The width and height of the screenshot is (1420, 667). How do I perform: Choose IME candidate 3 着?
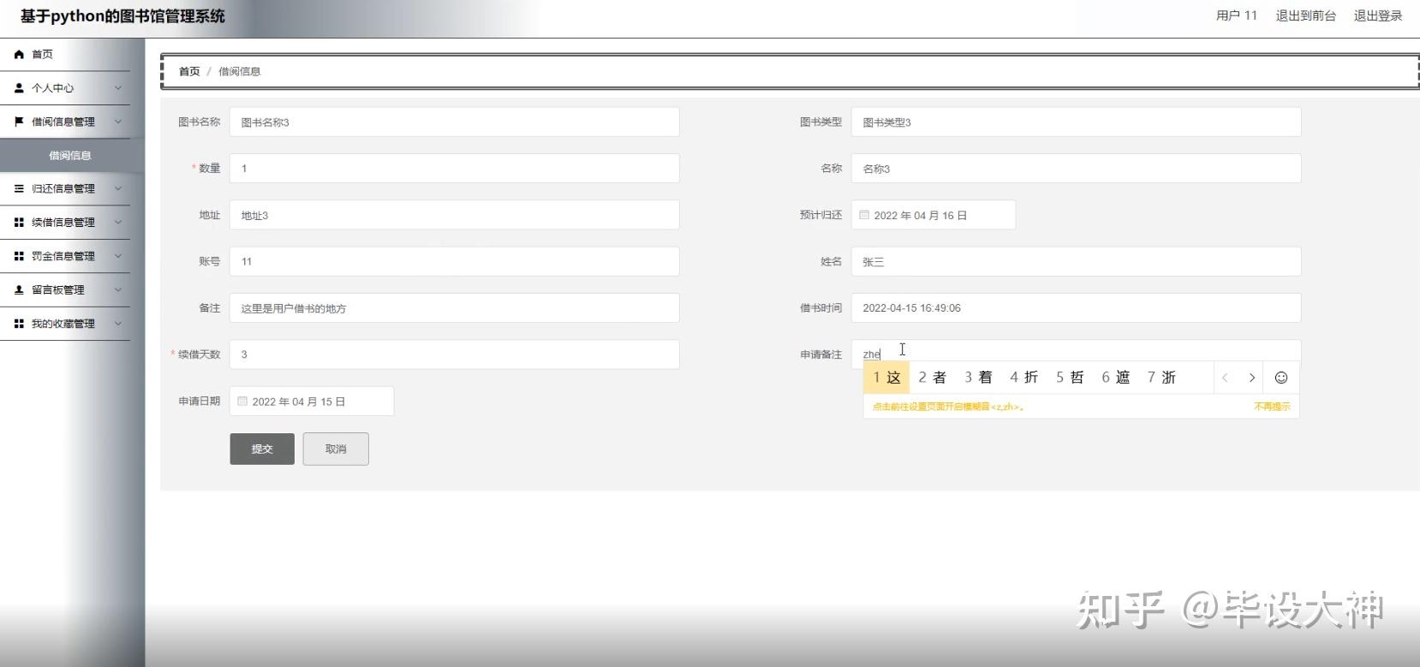click(978, 378)
